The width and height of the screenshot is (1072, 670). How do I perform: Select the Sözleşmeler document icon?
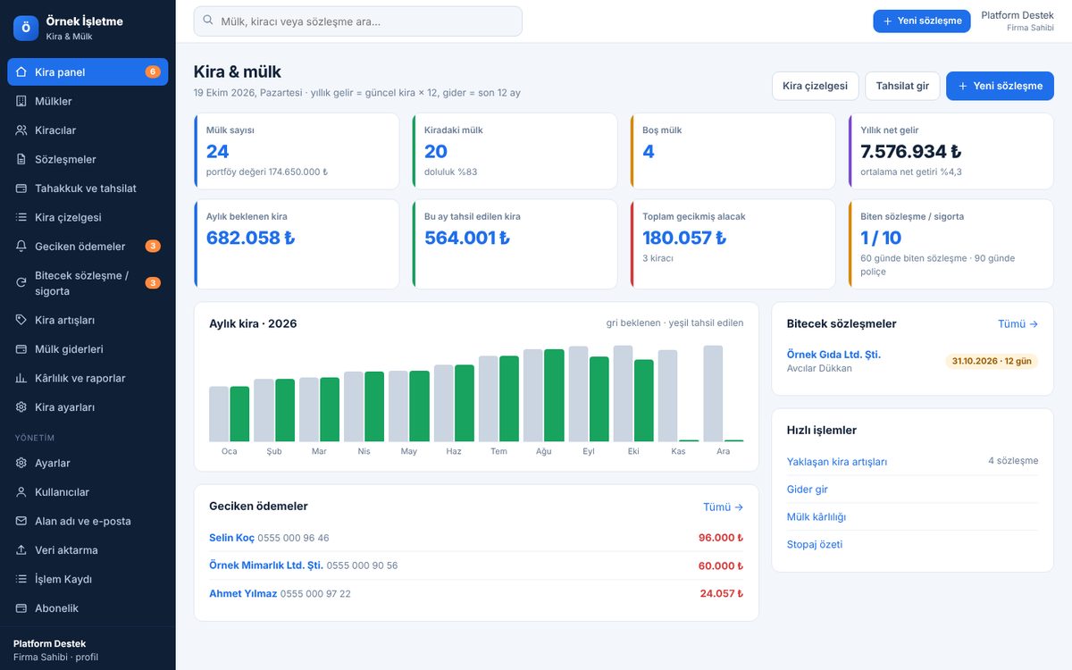pos(21,159)
